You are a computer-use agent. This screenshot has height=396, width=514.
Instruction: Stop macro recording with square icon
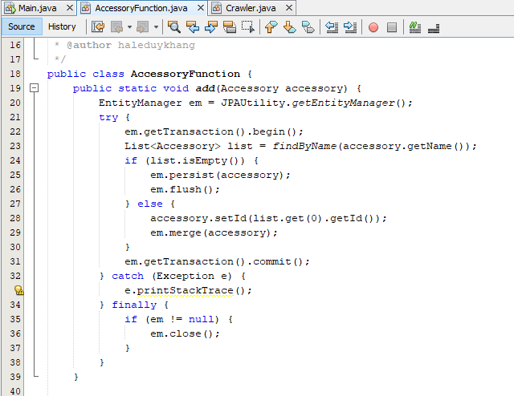[392, 27]
